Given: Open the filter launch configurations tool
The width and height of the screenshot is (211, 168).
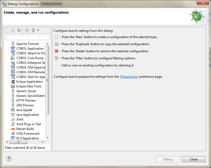Looking at the screenshot, I should point(33,30).
